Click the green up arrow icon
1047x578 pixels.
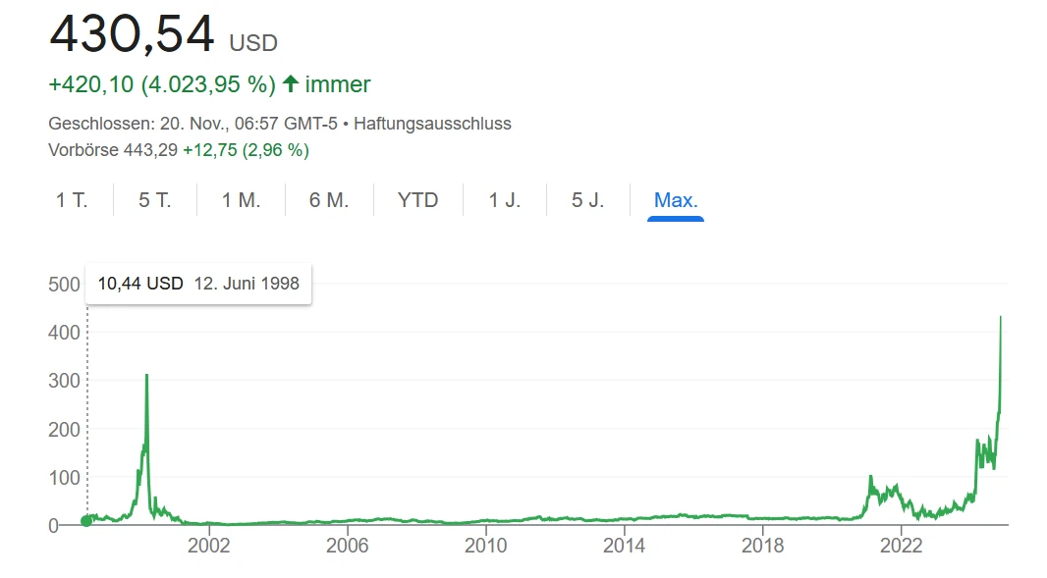coord(291,83)
